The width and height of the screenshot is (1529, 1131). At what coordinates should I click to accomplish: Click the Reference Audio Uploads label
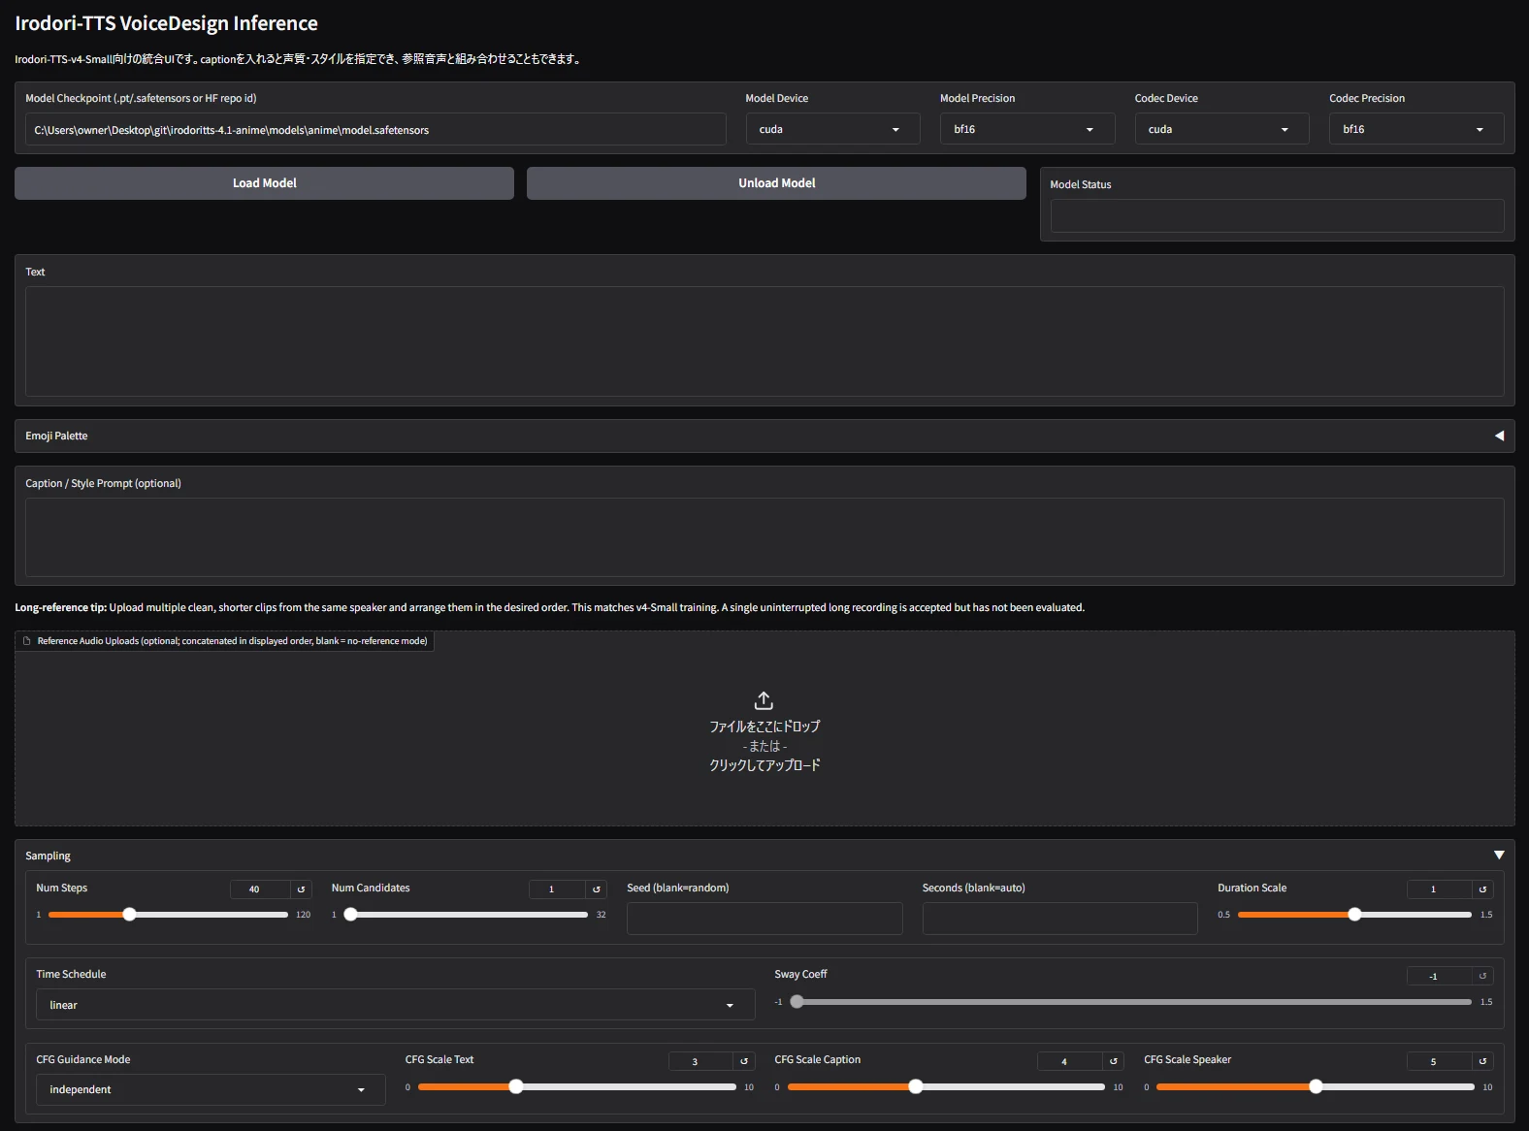coord(232,641)
